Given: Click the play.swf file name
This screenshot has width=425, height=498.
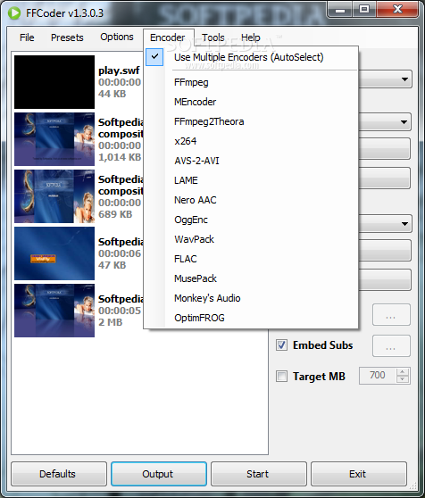Looking at the screenshot, I should click(x=119, y=71).
